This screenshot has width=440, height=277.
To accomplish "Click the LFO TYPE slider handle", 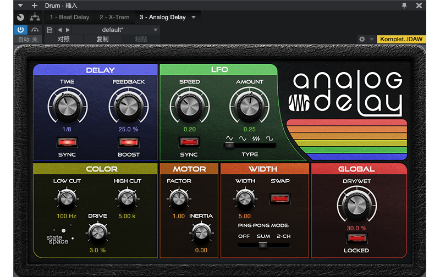I will coord(229,145).
